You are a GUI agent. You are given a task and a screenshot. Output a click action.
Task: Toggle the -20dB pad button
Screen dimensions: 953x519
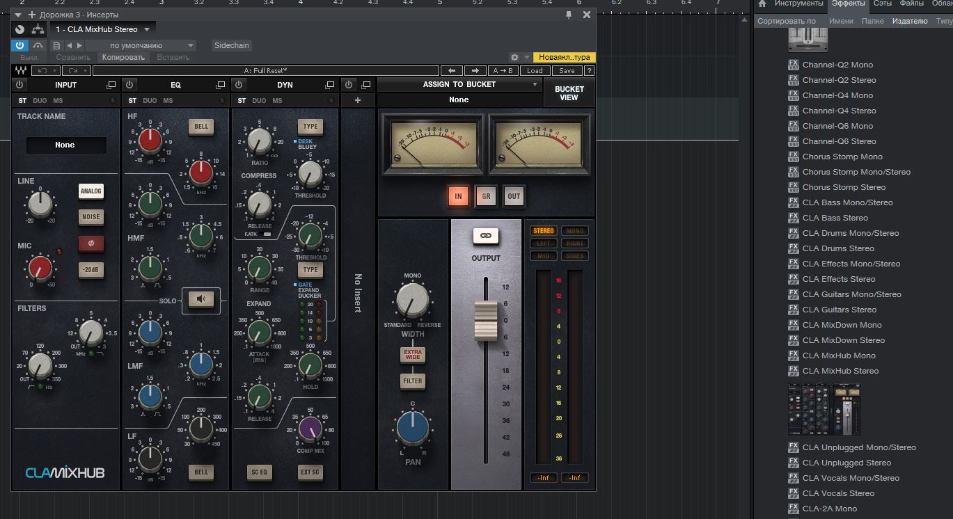[91, 270]
